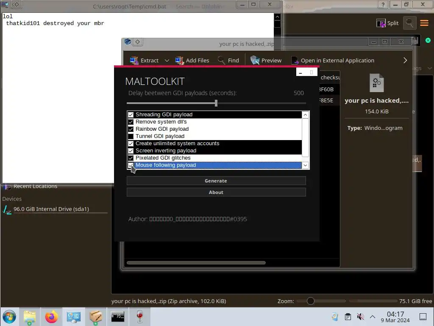Click Open in External Application
Viewport: 434px width, 326px height.
pos(333,60)
